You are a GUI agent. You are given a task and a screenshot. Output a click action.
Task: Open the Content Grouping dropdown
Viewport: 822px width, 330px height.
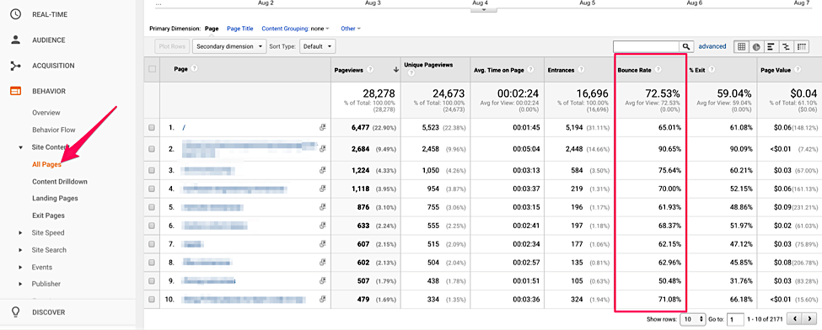[x=295, y=29]
